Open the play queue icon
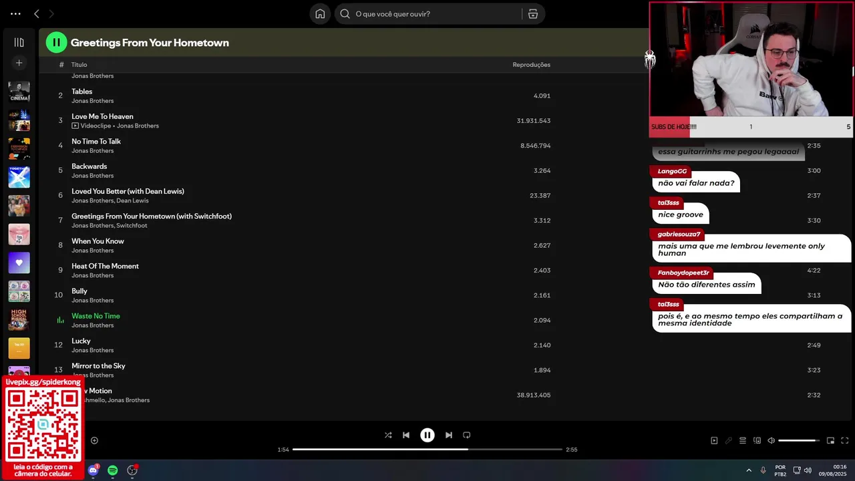The image size is (855, 481). [x=743, y=440]
